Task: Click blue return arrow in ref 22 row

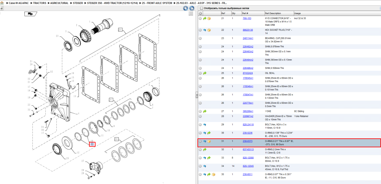Action: [205, 30]
